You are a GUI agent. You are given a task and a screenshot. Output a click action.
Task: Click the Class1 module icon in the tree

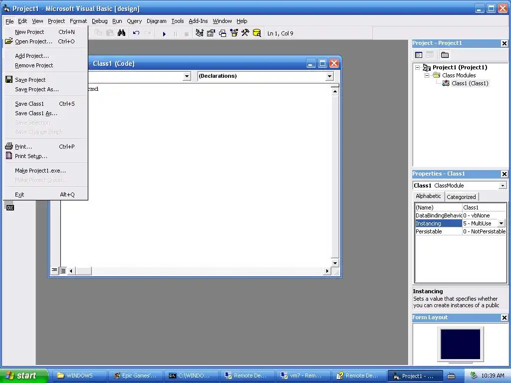(x=446, y=83)
